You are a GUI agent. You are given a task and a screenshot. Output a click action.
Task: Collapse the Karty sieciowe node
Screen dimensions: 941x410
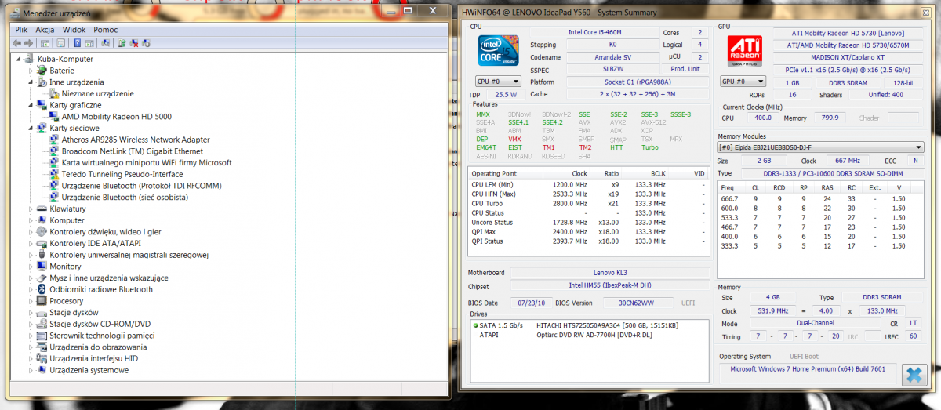coord(31,128)
